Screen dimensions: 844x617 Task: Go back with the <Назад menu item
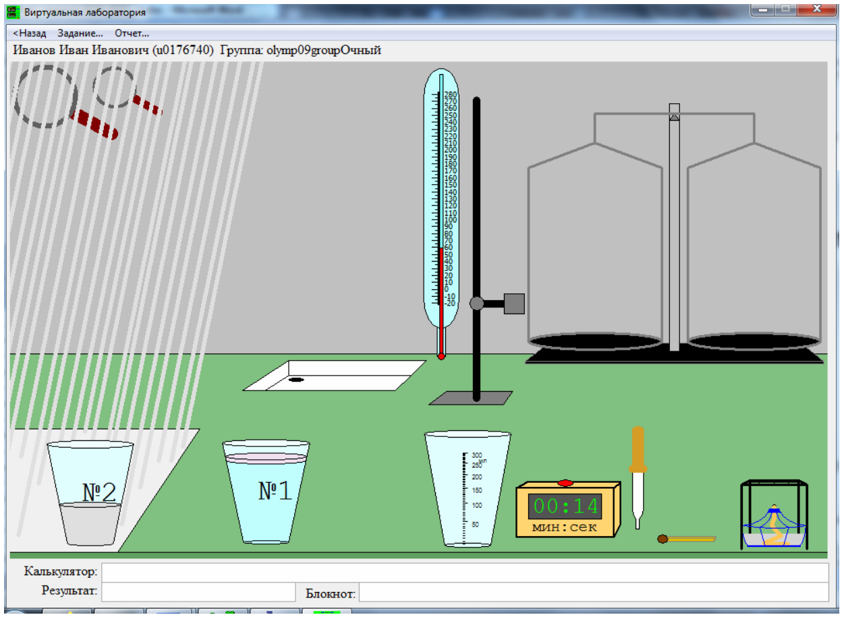(30, 33)
